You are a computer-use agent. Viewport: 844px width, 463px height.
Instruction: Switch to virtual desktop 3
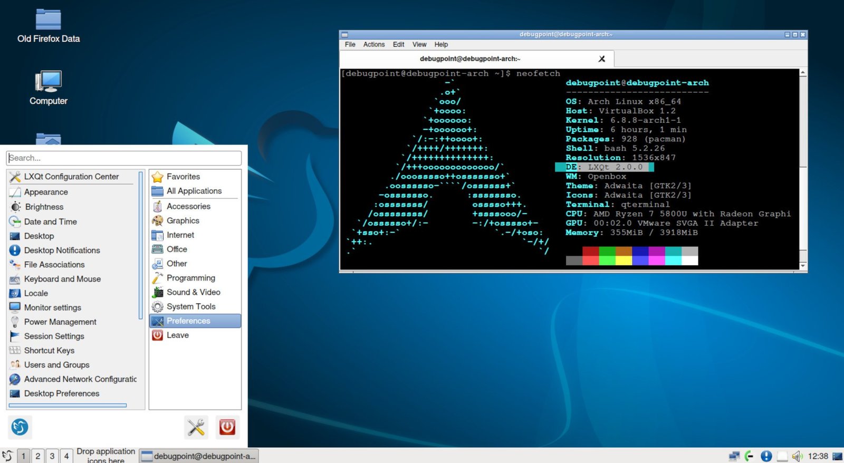[52, 456]
